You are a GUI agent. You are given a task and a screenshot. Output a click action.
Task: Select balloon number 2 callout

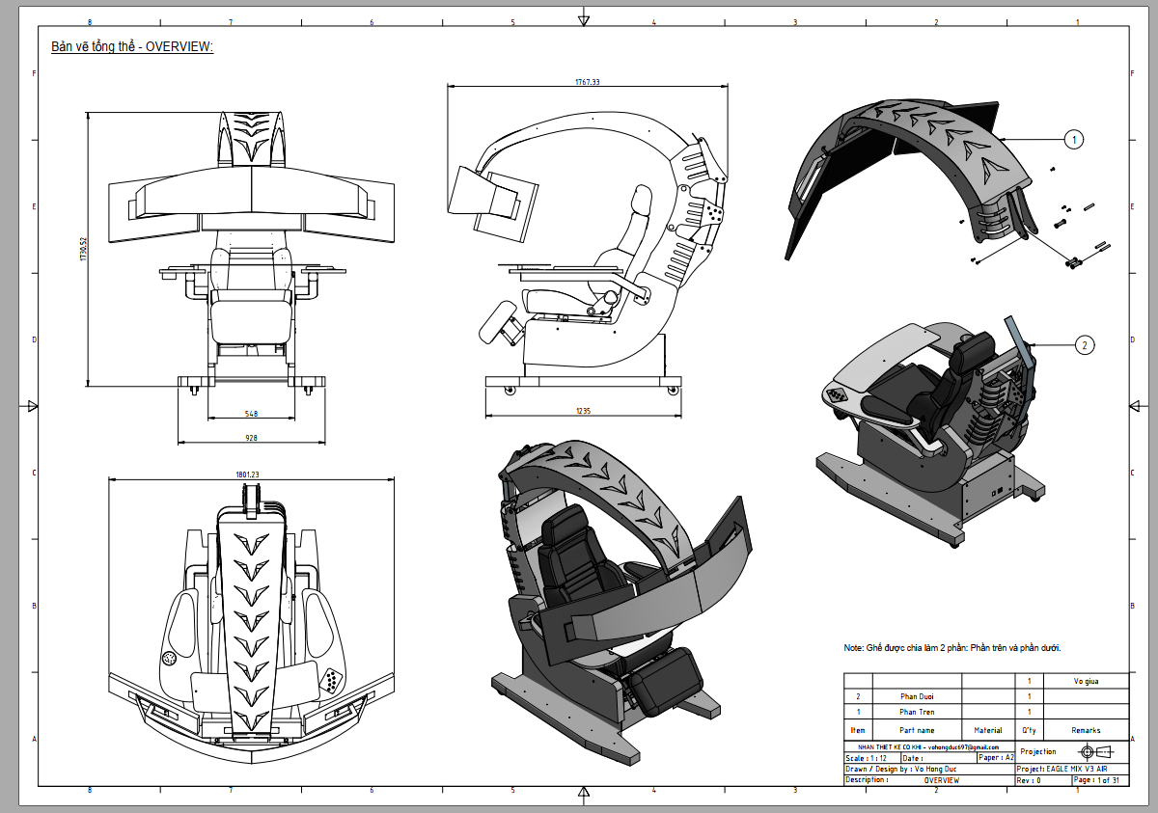(1086, 344)
